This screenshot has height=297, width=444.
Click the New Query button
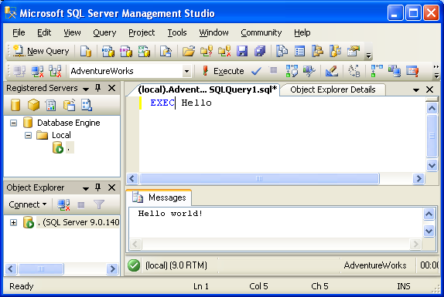click(41, 51)
